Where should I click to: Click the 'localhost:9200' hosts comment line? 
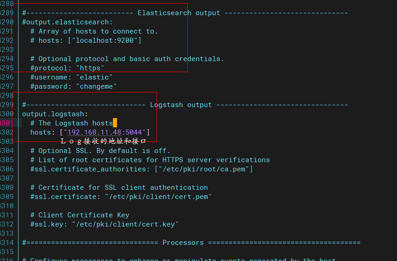tap(86, 40)
